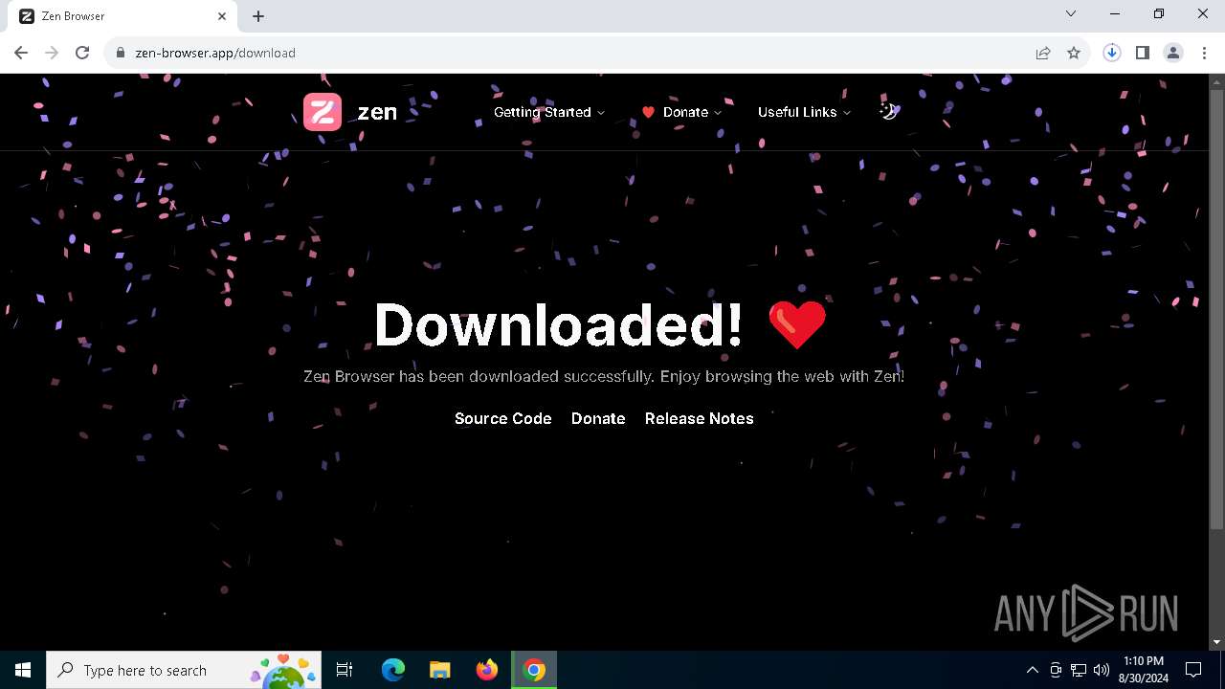Click the Zen logo icon
Viewport: 1225px width, 689px height.
(x=323, y=112)
